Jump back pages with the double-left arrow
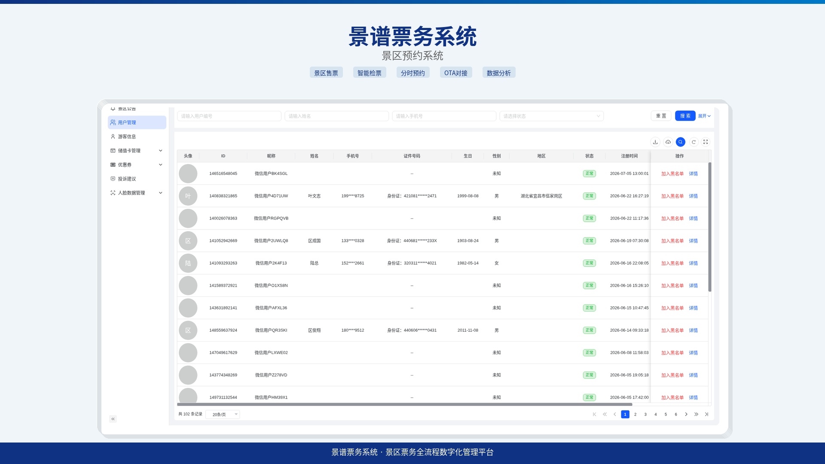 tap(605, 414)
